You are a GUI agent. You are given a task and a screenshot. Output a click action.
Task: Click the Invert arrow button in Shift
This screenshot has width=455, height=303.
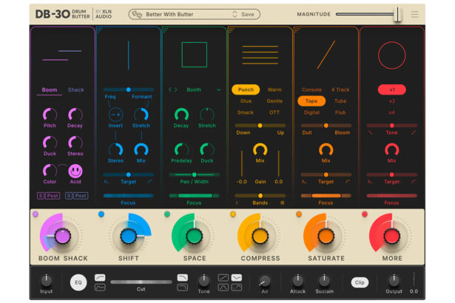(x=115, y=115)
